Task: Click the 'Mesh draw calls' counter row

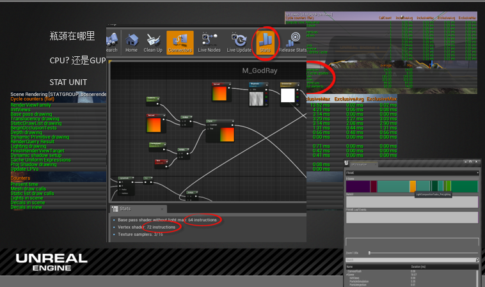Action: pos(28,189)
